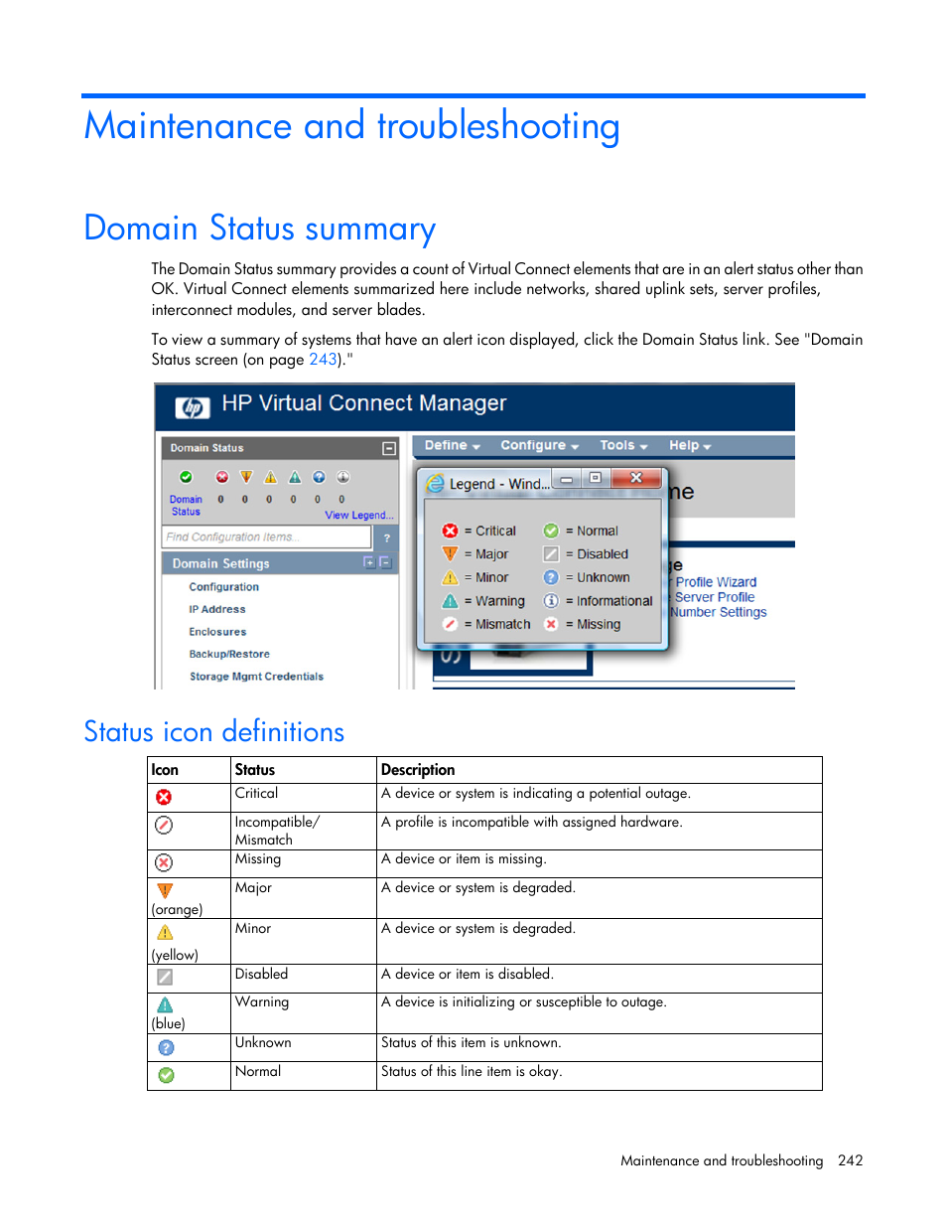Click the Missing icon in the definitions table
The image size is (947, 1227).
pyautogui.click(x=164, y=862)
